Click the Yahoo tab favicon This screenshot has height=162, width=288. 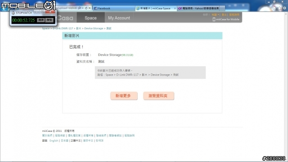180,8
